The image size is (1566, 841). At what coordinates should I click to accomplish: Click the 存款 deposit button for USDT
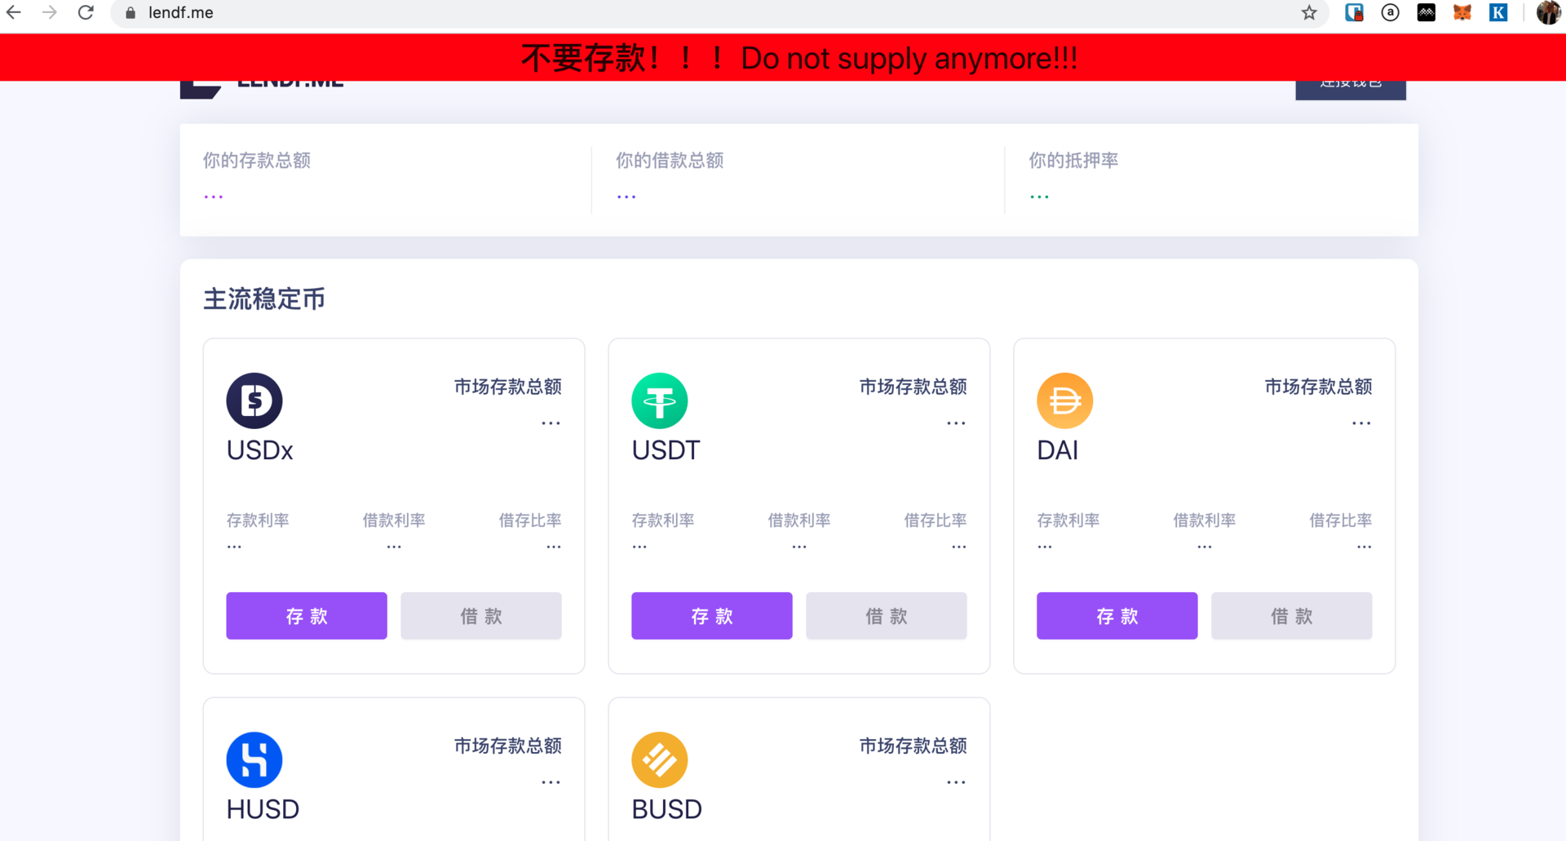(712, 616)
